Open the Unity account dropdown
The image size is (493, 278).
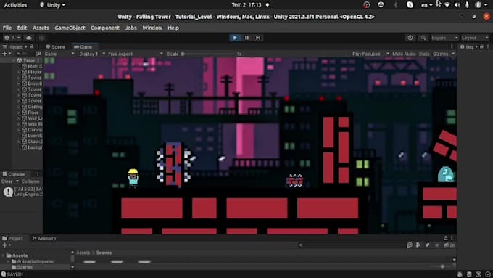point(12,38)
